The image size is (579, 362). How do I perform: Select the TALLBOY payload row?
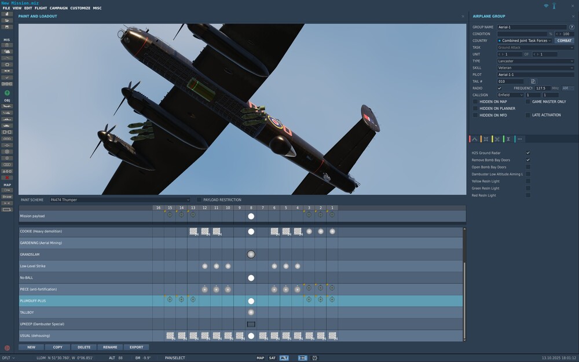pyautogui.click(x=241, y=313)
